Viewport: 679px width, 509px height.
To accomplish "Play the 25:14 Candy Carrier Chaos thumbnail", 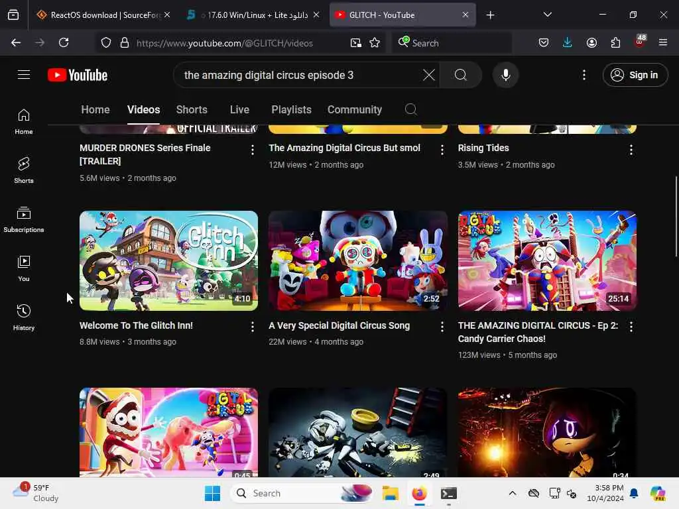I will pyautogui.click(x=547, y=260).
